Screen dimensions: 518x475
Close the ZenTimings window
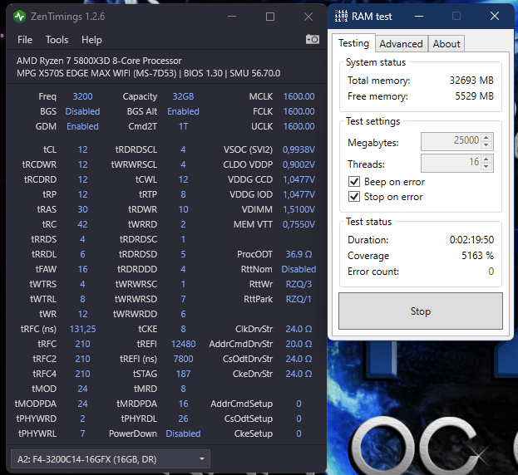coord(308,17)
